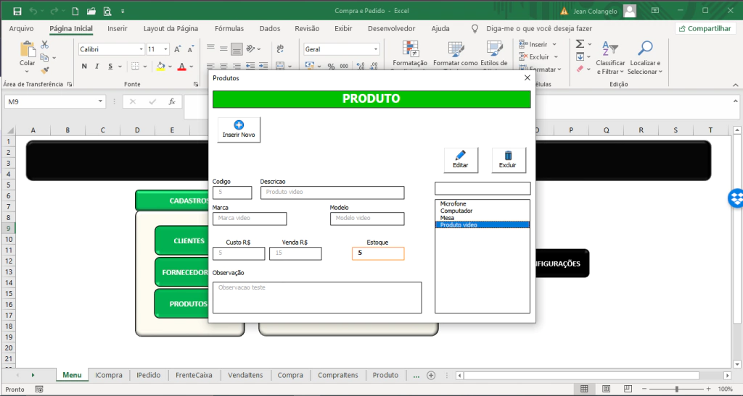Click the Save icon in quick access toolbar

(x=17, y=11)
